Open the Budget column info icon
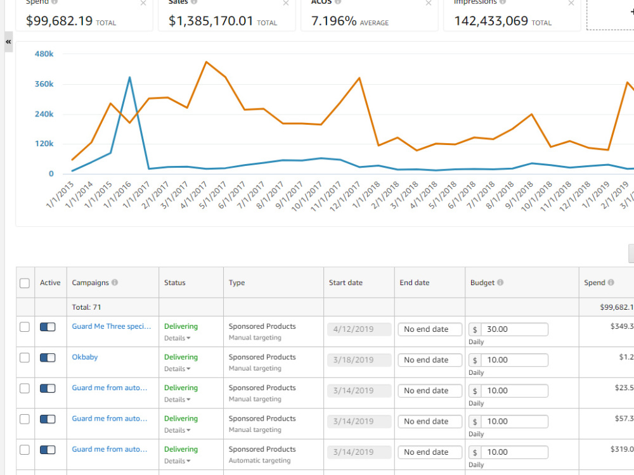The image size is (634, 475). 500,282
